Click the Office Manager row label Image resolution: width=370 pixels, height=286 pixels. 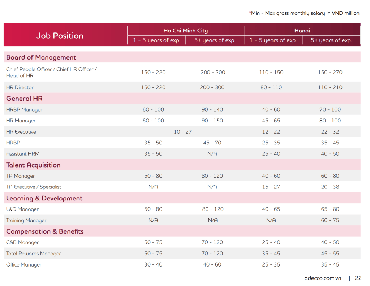(24, 265)
